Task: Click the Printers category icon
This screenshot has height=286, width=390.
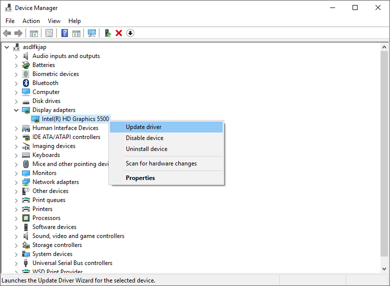Action: [x=26, y=209]
